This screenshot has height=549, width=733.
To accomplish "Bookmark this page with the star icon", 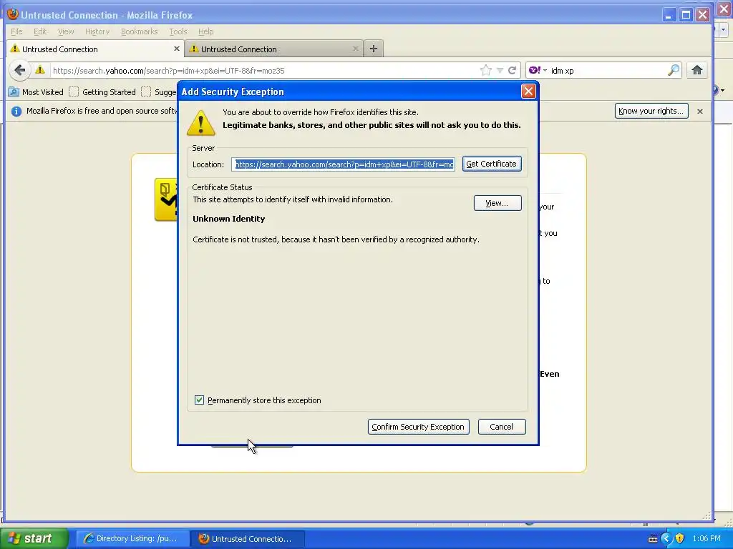I will (x=486, y=71).
